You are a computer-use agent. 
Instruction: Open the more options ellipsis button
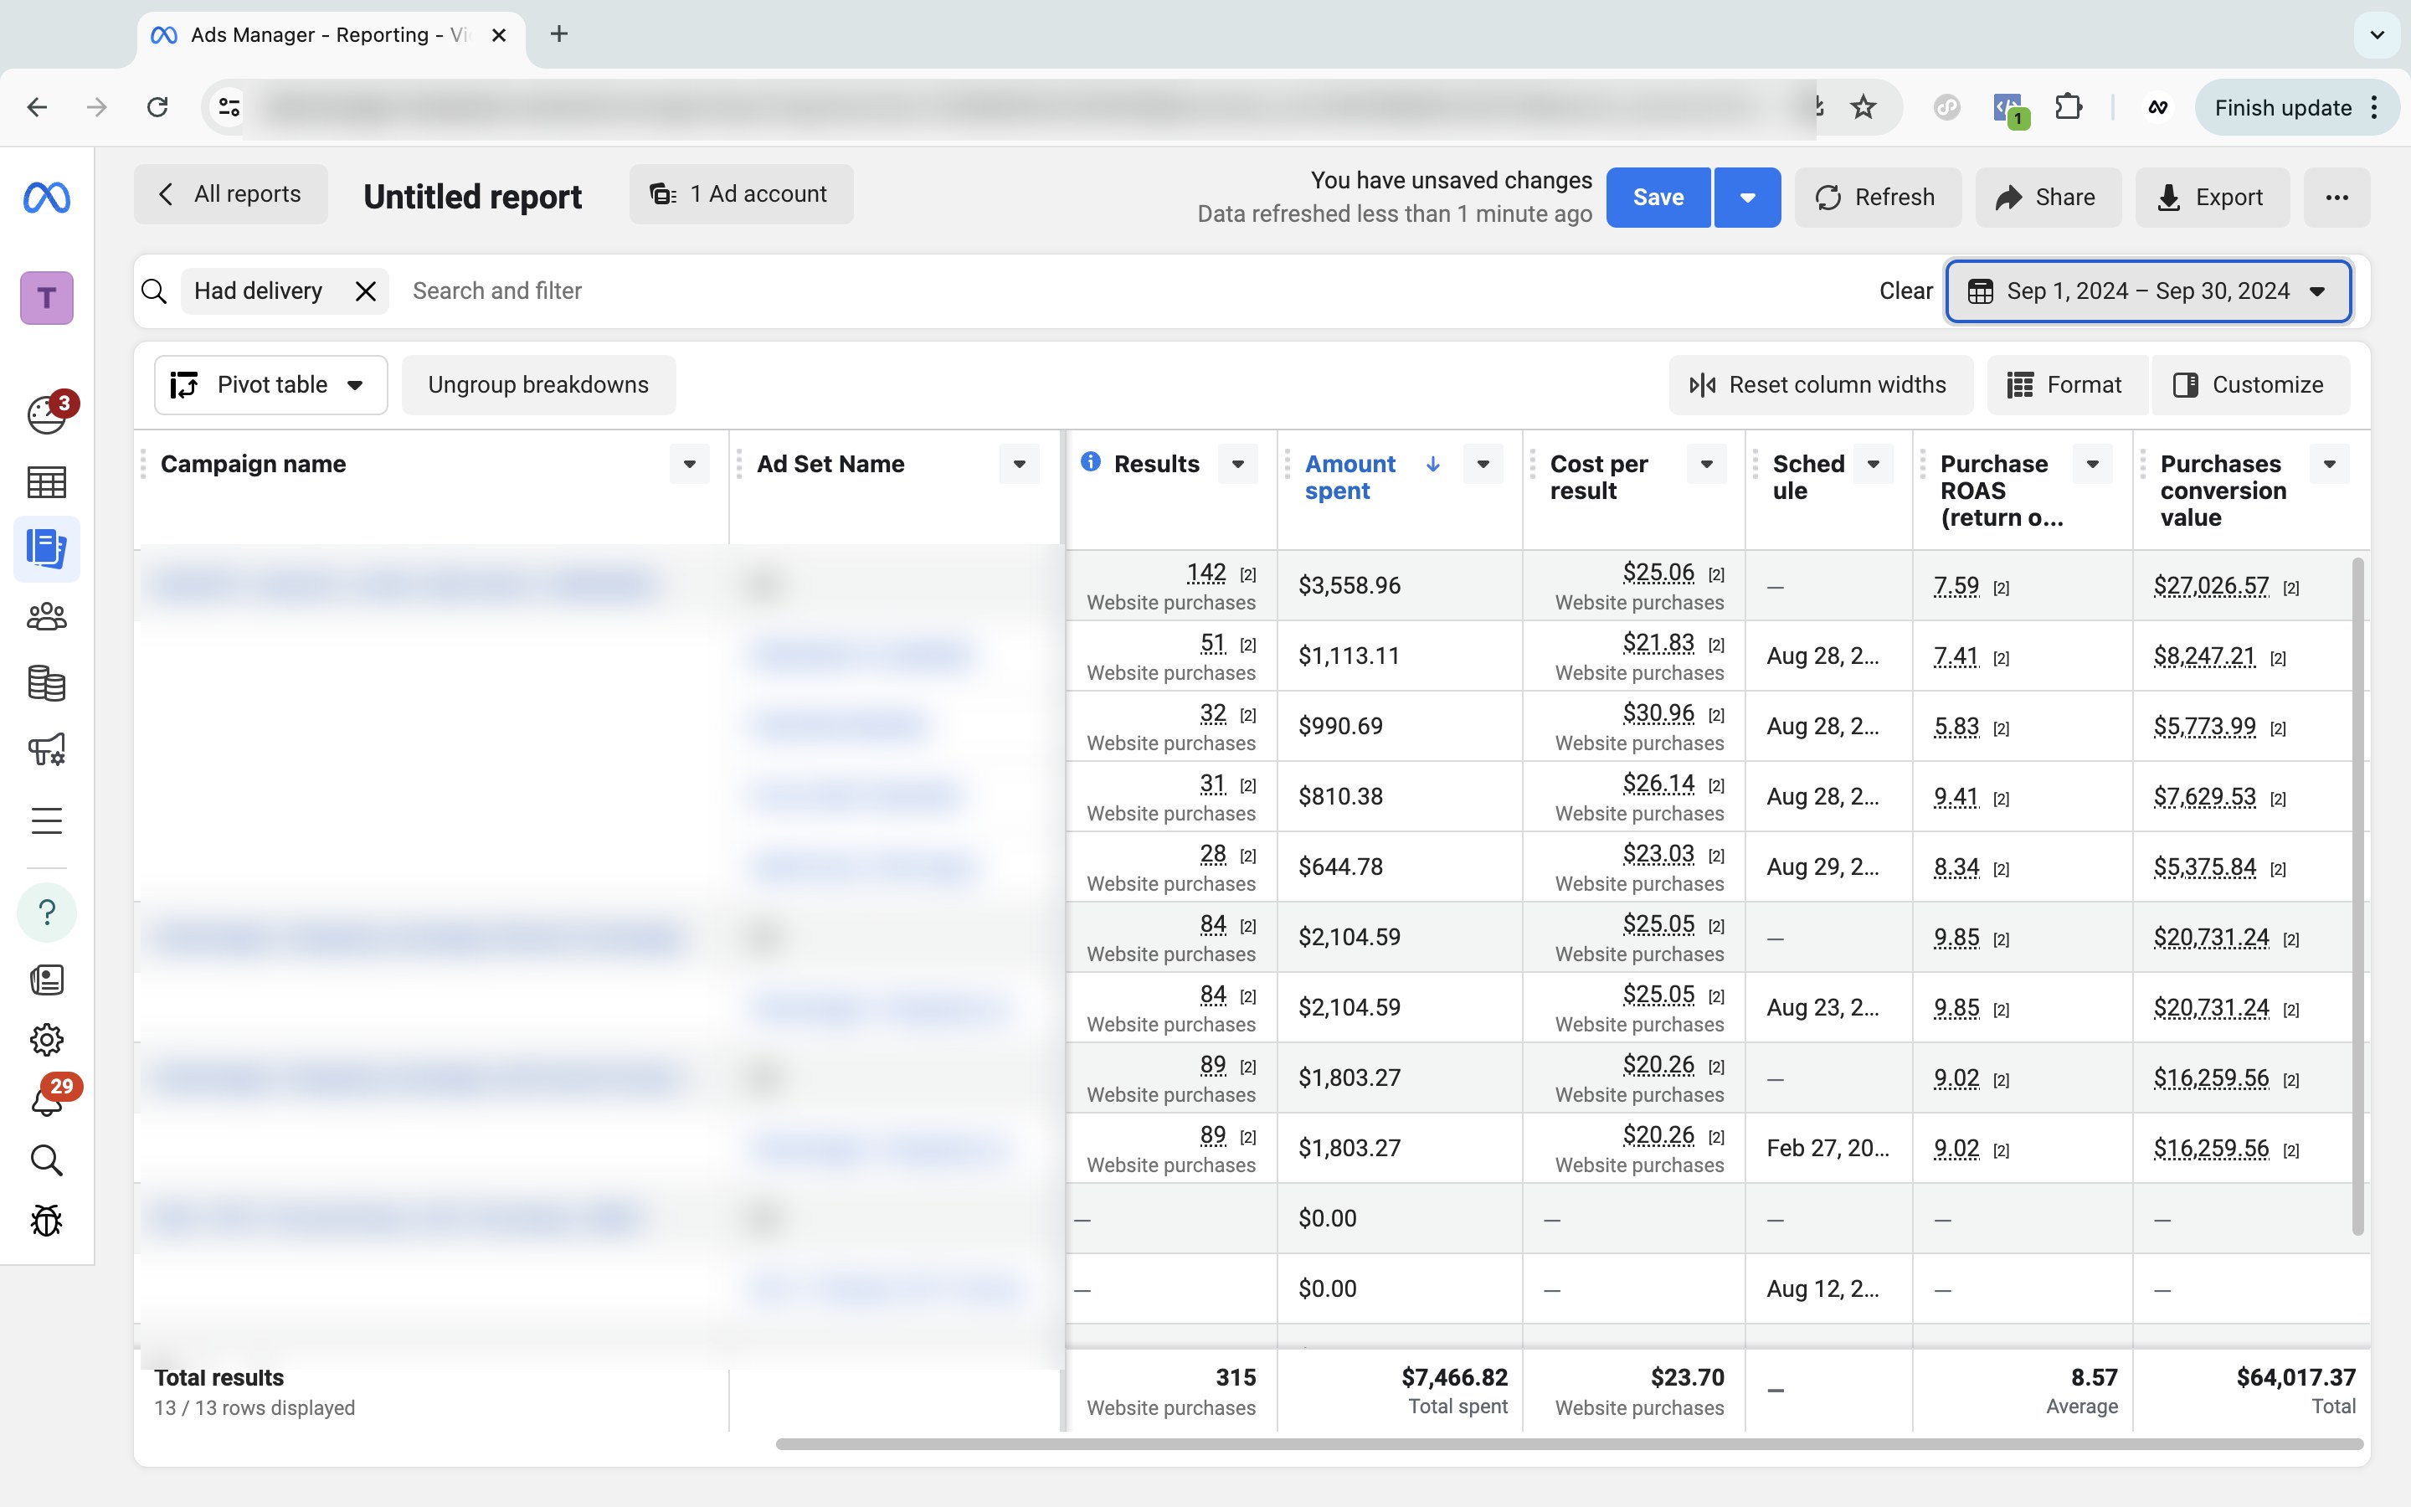pyautogui.click(x=2337, y=198)
